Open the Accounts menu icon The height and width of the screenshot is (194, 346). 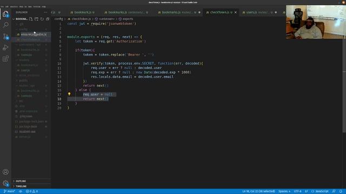pyautogui.click(x=5, y=172)
